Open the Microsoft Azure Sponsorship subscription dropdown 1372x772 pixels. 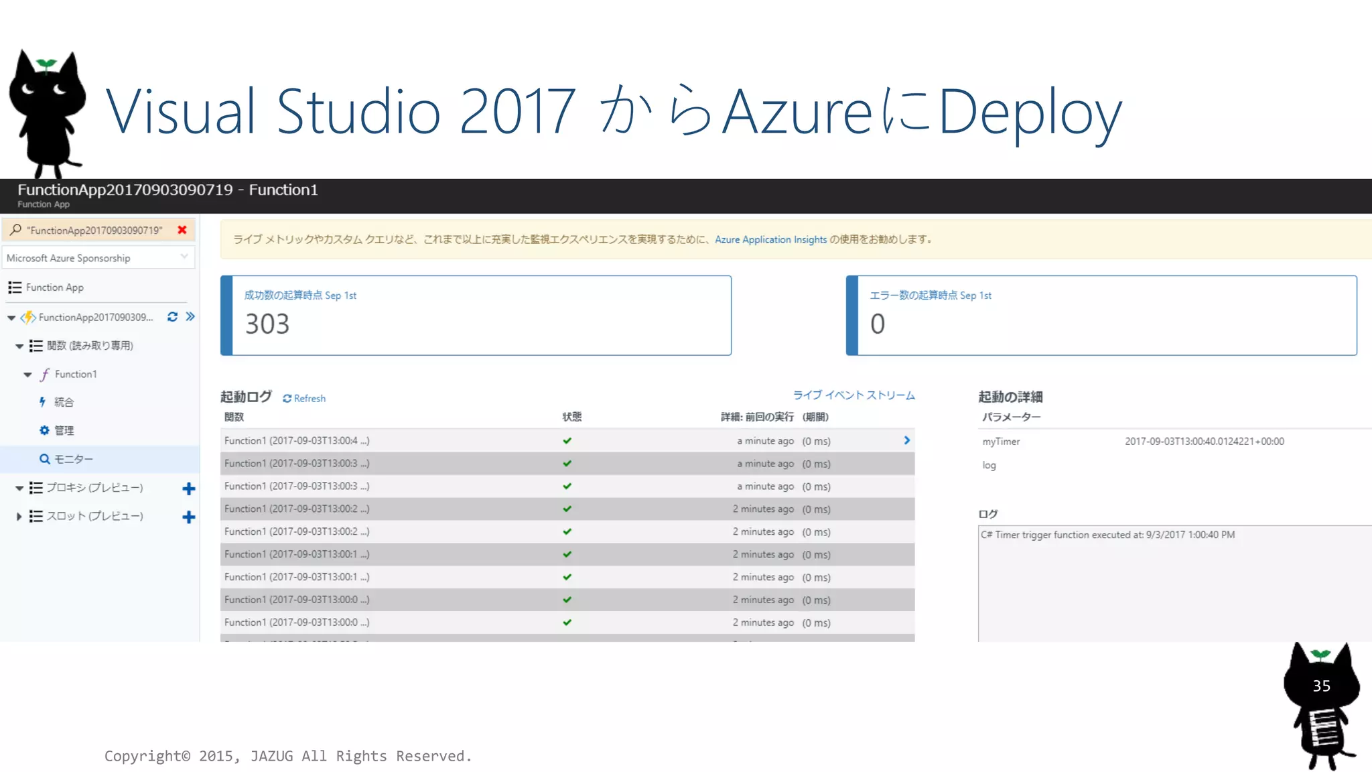click(x=98, y=258)
